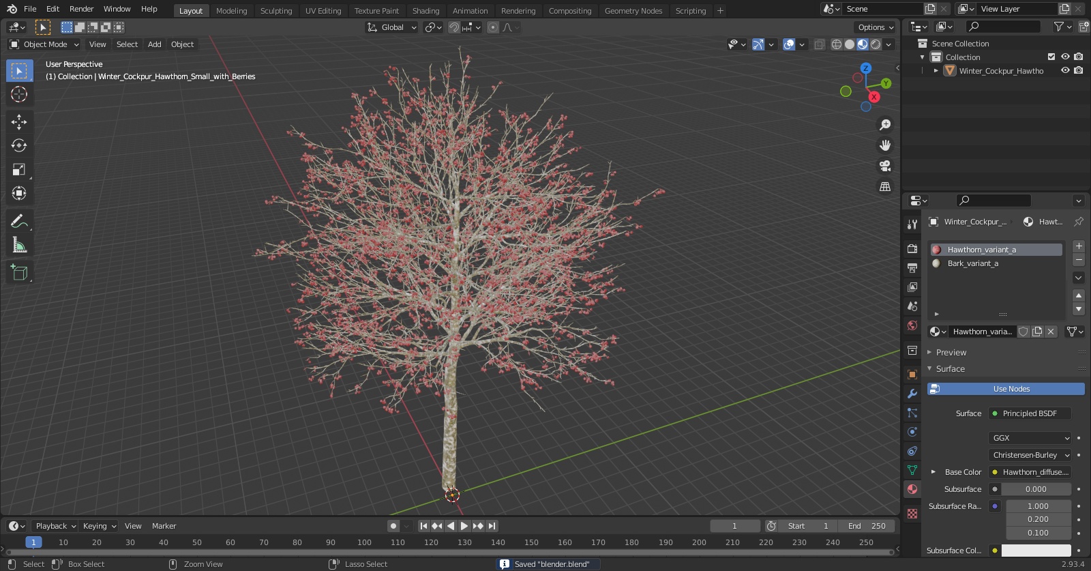Toggle auto keying record button
1091x571 pixels.
[393, 526]
